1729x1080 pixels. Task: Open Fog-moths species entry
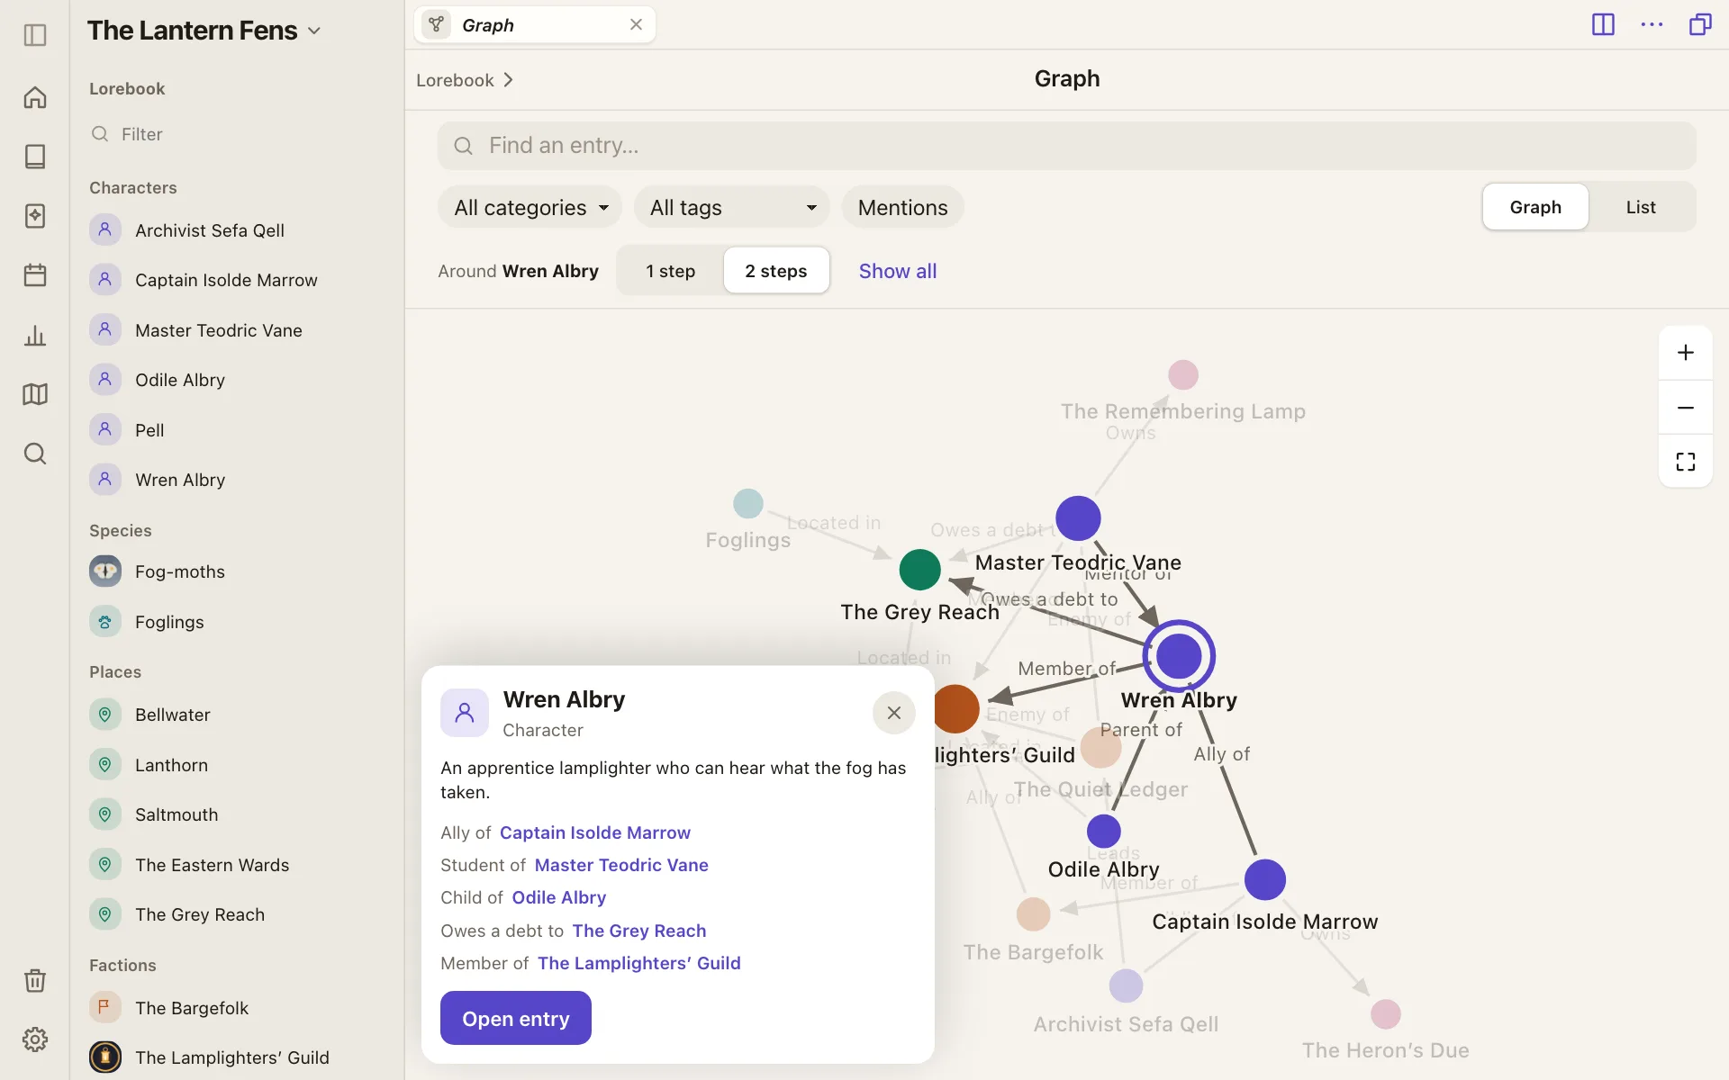coord(180,571)
